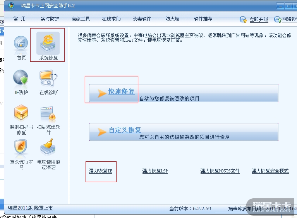Maximize the 瑞星卡卡 window
The image size is (297, 218).
[288, 6]
